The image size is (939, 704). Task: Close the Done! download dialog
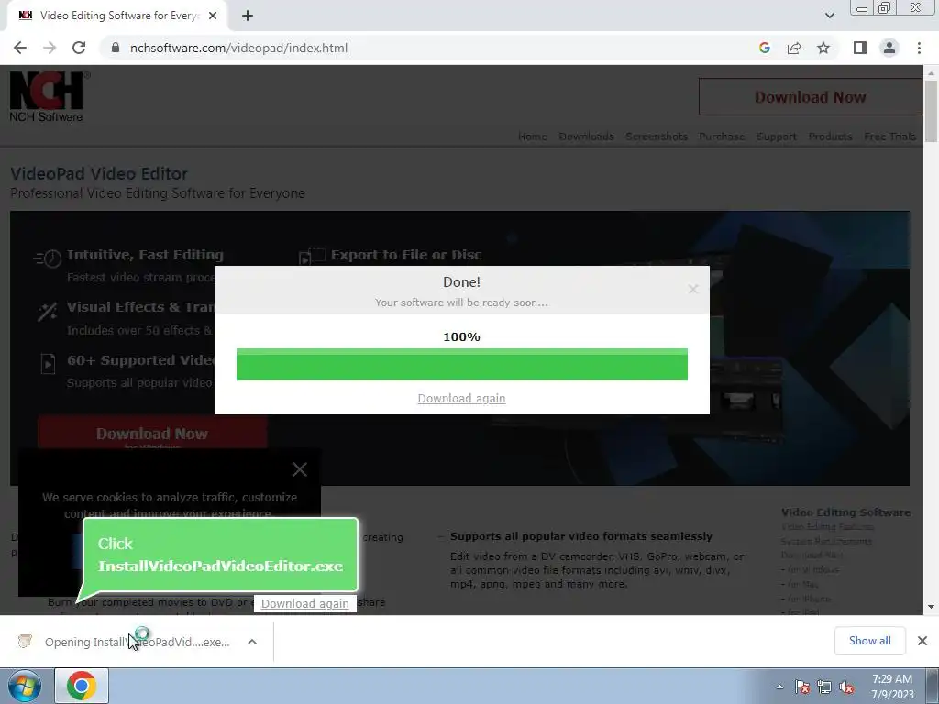click(693, 289)
